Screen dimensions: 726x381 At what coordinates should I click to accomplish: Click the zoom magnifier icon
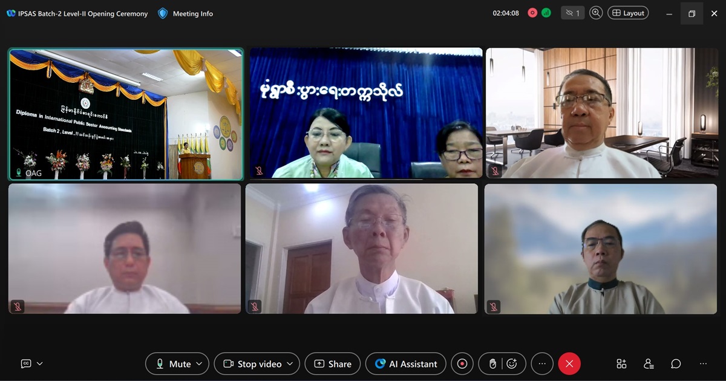coord(596,13)
